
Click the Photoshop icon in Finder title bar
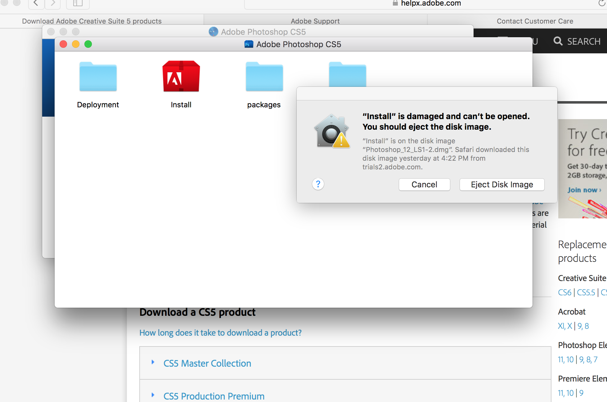(x=249, y=44)
